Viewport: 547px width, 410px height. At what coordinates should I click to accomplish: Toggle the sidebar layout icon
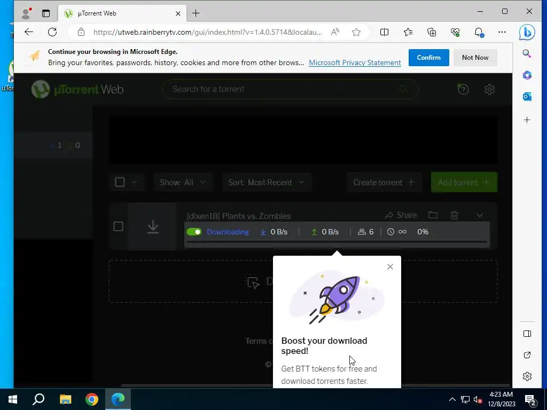527,334
